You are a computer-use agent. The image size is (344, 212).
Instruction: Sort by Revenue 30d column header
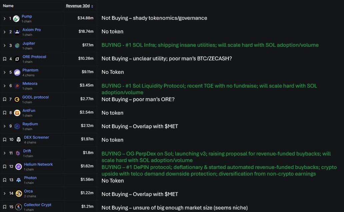78,6
